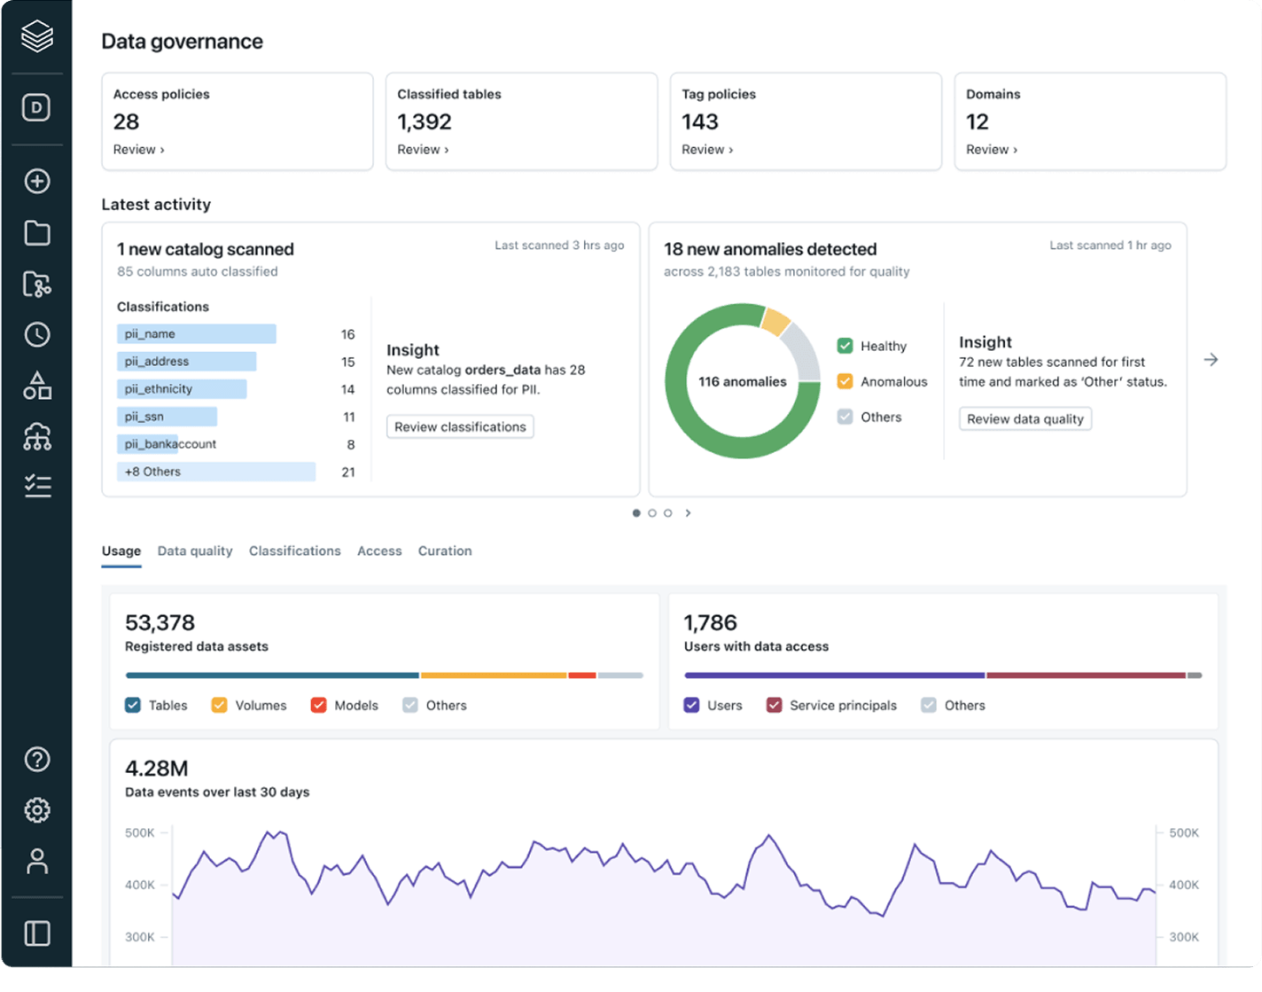Toggle Others under Users with data access
This screenshot has height=992, width=1262.
pos(928,706)
